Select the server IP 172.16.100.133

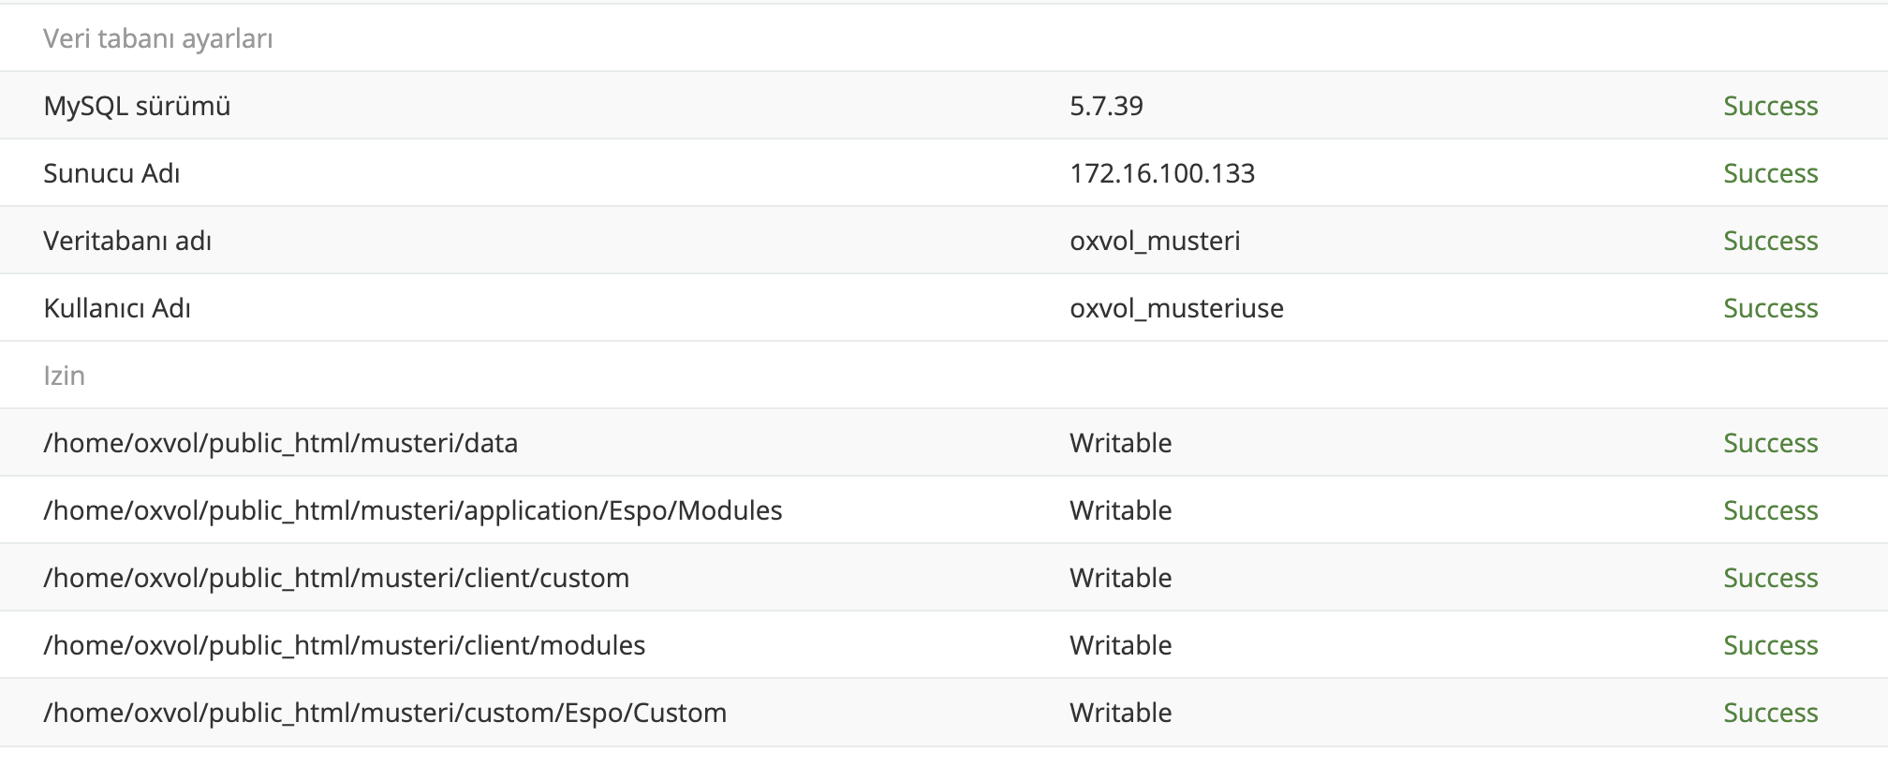(1161, 173)
